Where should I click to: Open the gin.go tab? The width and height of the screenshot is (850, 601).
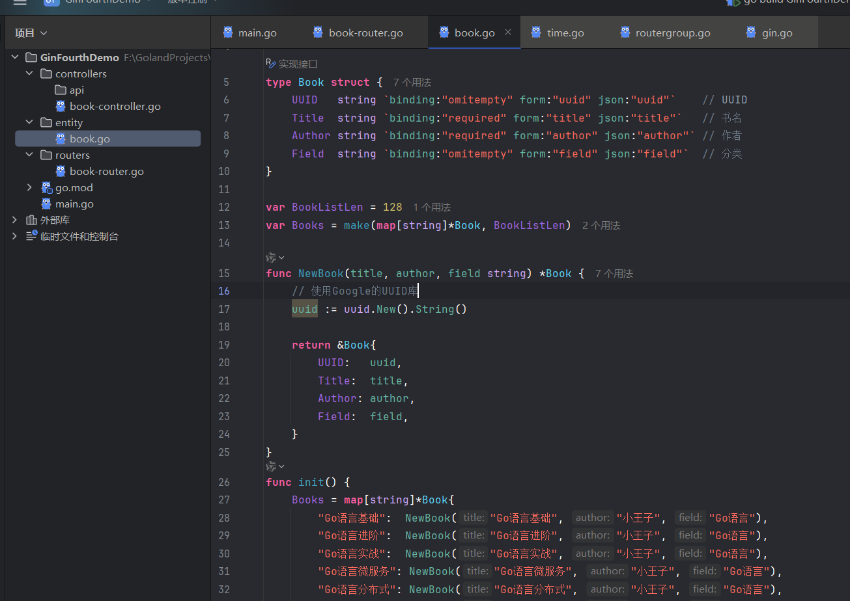point(776,33)
